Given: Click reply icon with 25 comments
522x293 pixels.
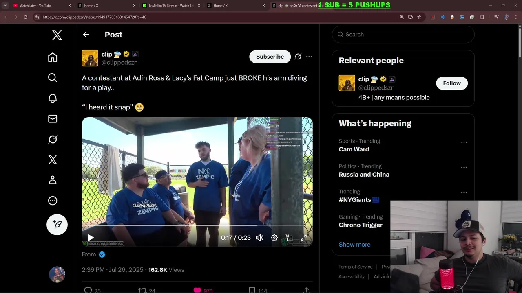Looking at the screenshot, I should click(x=88, y=290).
